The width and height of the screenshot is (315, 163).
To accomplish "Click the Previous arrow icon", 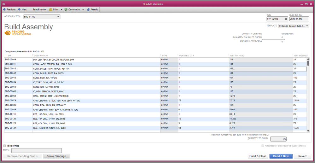I will [x=4, y=9].
